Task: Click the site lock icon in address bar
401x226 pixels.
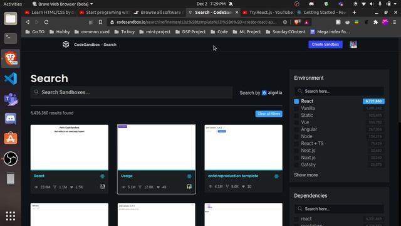Action: 112,23
